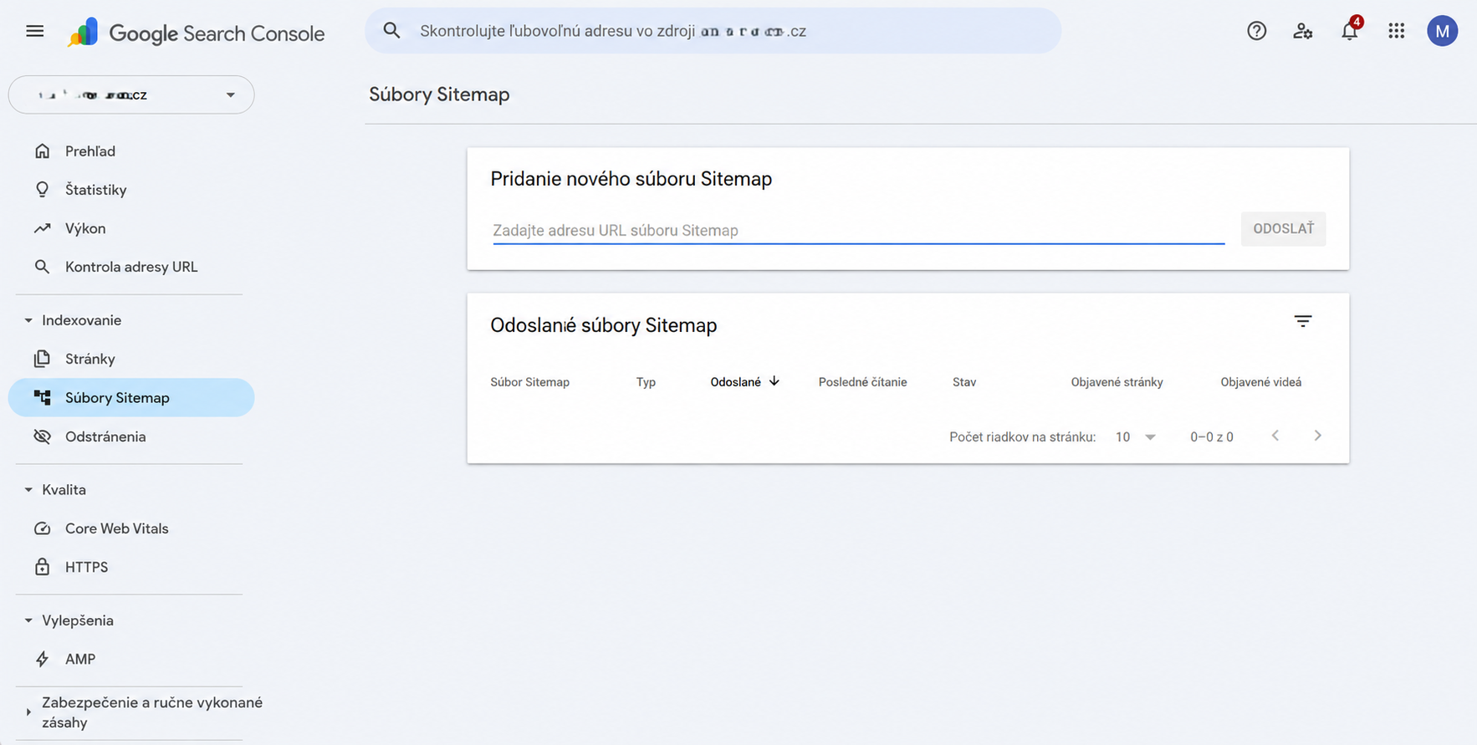The height and width of the screenshot is (745, 1477).
Task: Click the AMP lightning icon
Action: [42, 659]
